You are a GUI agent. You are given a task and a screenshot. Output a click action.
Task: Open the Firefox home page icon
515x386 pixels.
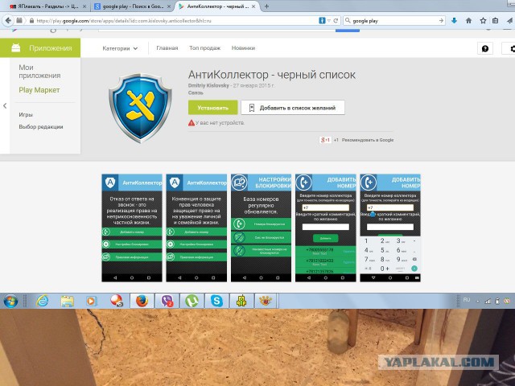(x=468, y=21)
